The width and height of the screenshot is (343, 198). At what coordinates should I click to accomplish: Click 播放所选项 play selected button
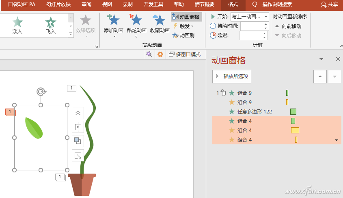232,76
